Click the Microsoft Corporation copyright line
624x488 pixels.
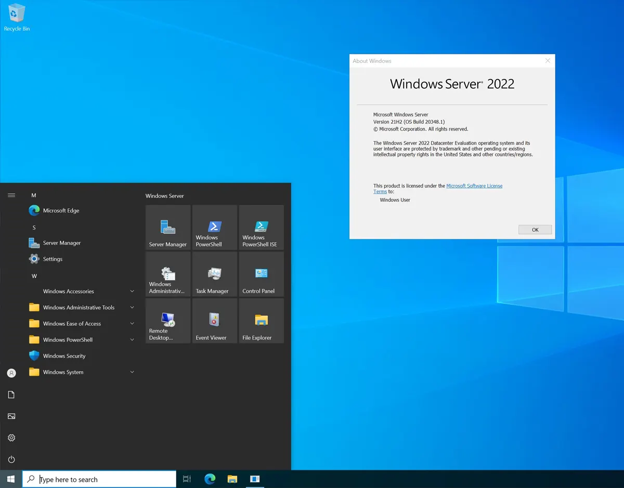(x=421, y=129)
